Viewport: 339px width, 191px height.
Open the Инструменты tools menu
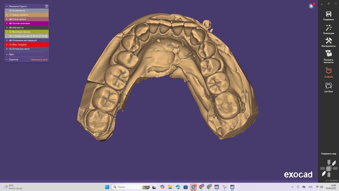point(328,40)
